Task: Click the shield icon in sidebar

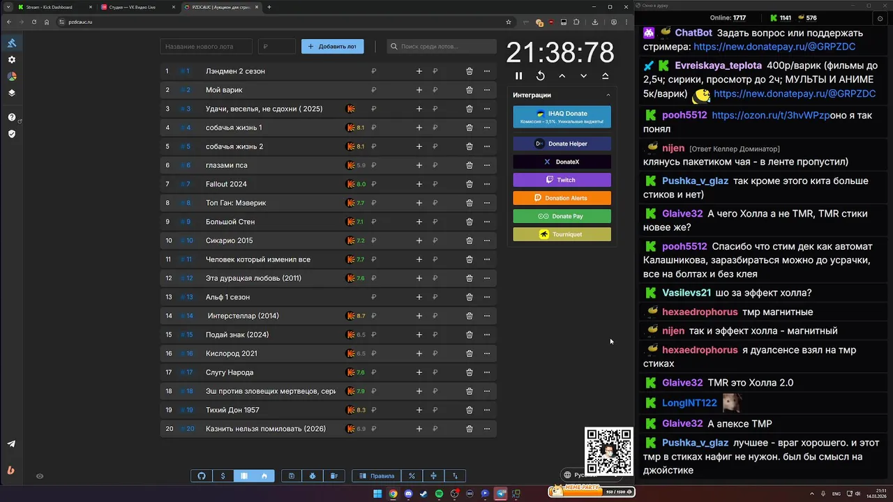Action: (11, 134)
